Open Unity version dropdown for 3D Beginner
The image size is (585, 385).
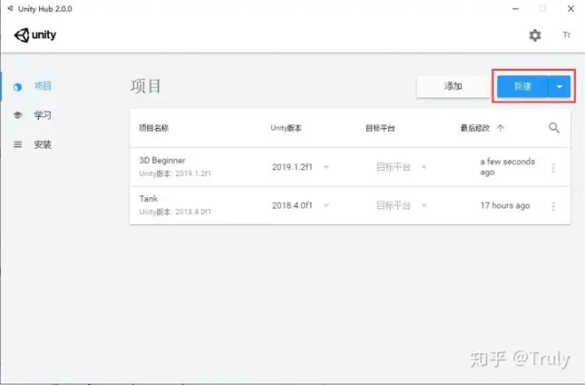pyautogui.click(x=326, y=167)
